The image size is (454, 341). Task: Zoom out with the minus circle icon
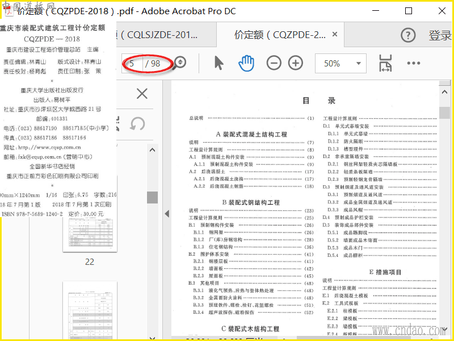(274, 63)
